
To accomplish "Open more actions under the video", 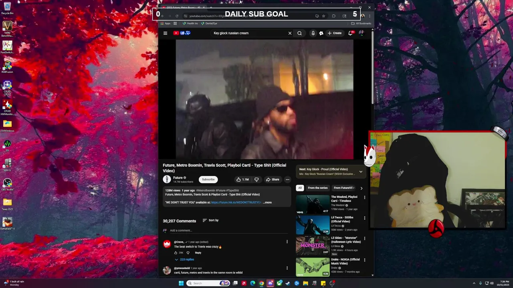I will click(x=287, y=180).
